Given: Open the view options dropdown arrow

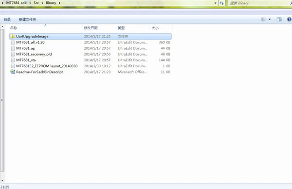Looking at the screenshot, I should [x=270, y=19].
